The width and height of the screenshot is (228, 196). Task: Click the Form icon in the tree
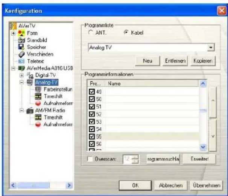click(21, 33)
